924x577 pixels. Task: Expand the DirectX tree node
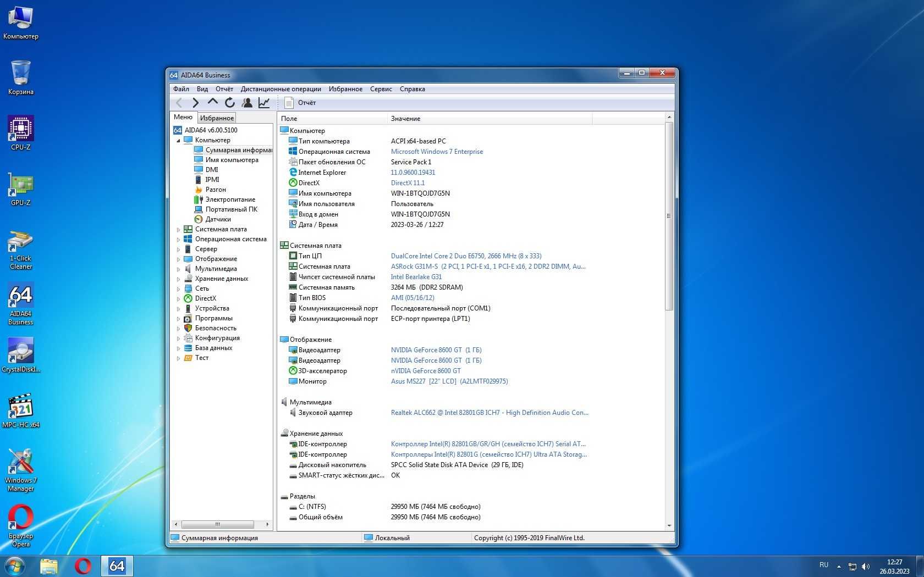[x=178, y=299]
